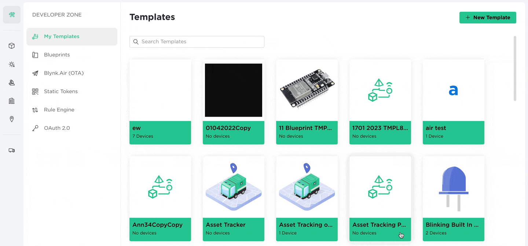Select the Blinking Built In LED template
Viewport: 528px width, 246px height.
pyautogui.click(x=454, y=198)
